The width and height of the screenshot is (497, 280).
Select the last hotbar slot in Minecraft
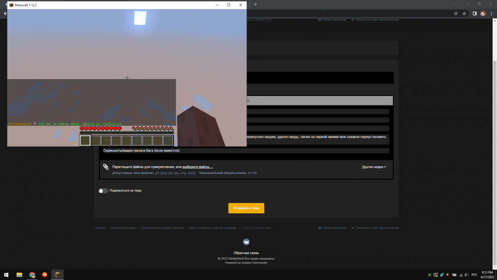point(168,140)
